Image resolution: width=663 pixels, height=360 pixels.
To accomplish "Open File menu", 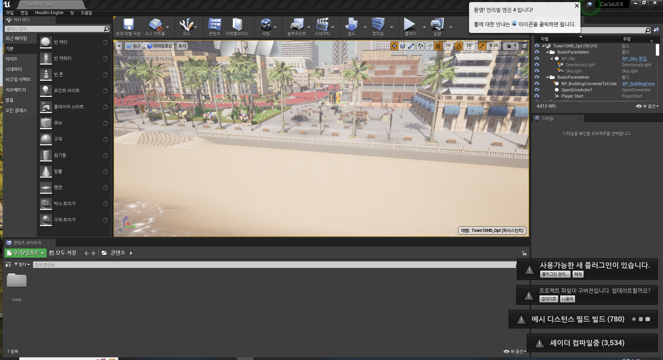I will (10, 13).
